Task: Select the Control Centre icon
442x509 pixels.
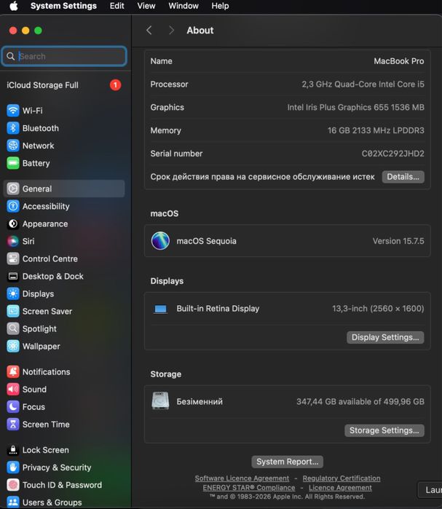Action: [x=13, y=259]
